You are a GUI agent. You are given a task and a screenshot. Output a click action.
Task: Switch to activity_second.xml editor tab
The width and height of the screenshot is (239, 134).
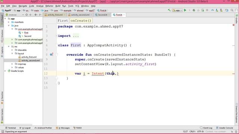[x=80, y=15]
